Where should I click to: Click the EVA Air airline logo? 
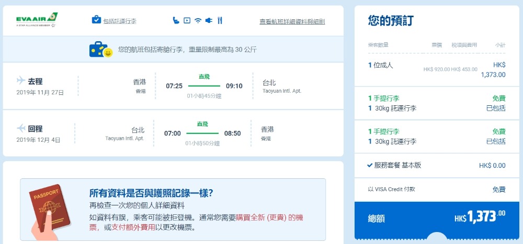pos(37,20)
